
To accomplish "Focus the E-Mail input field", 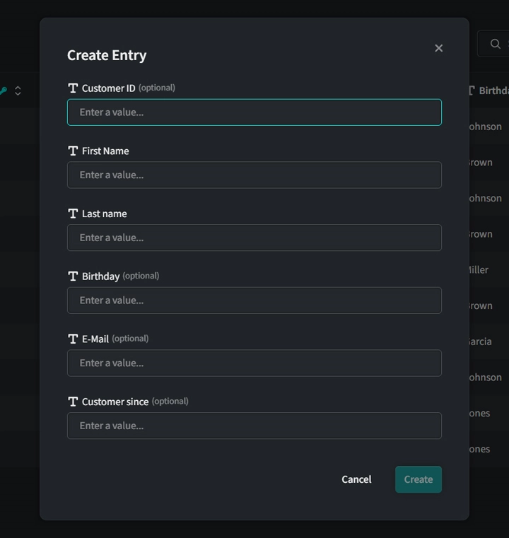I will 255,363.
